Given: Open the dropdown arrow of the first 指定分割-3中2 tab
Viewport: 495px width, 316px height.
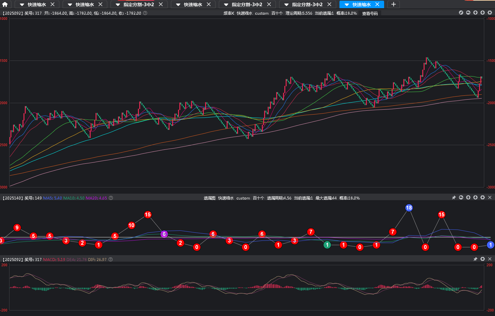Looking at the screenshot, I should [x=118, y=5].
